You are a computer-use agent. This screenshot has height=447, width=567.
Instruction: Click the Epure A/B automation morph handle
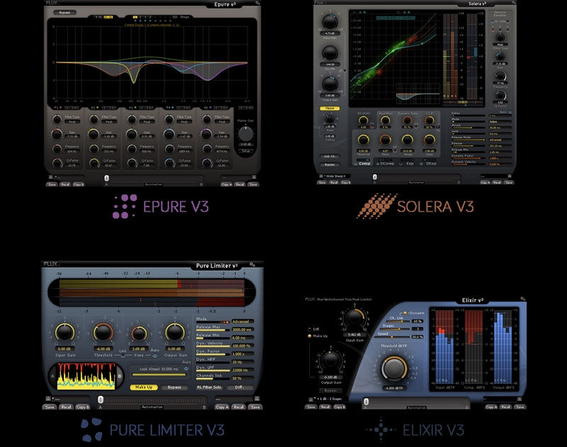pos(106,178)
